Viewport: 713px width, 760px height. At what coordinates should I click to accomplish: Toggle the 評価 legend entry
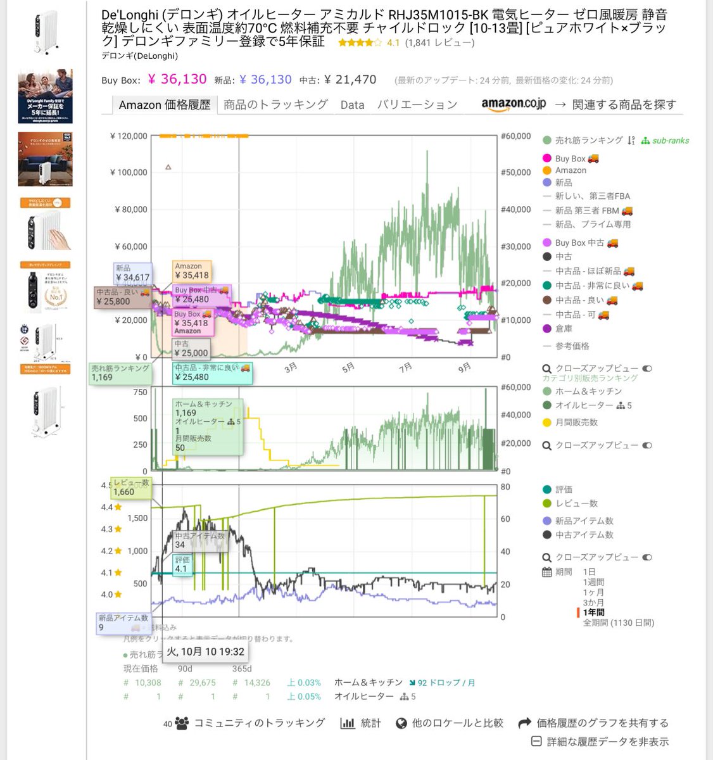557,490
